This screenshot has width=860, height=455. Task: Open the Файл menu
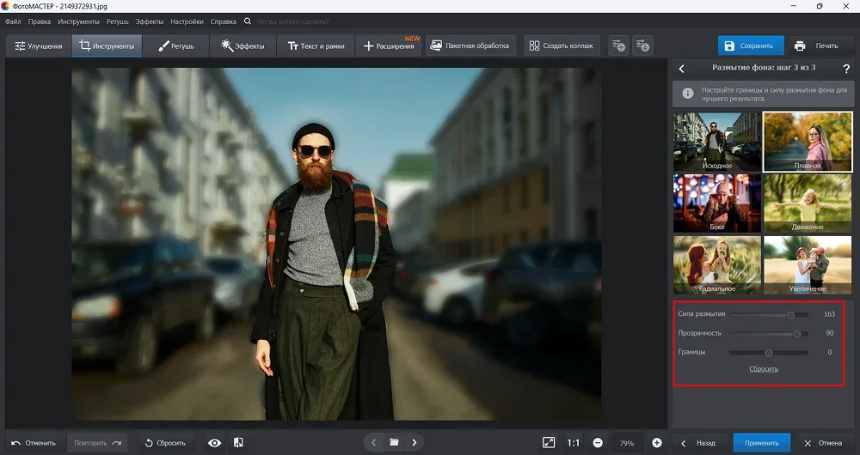point(13,21)
